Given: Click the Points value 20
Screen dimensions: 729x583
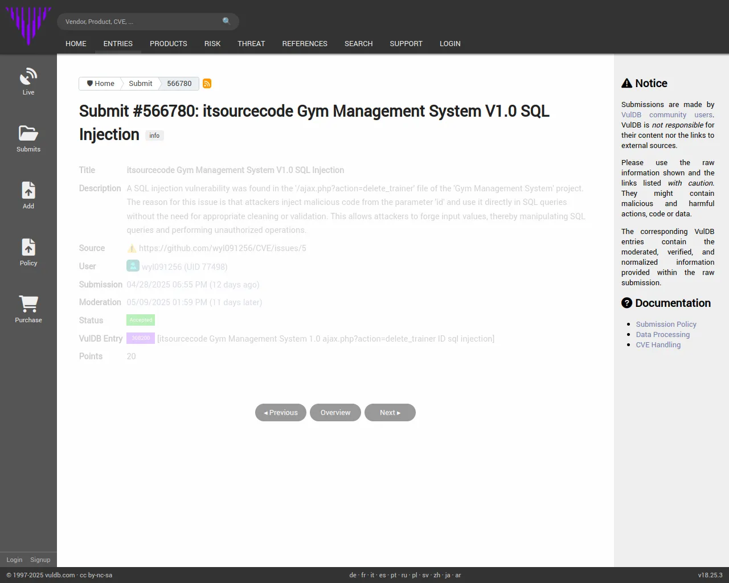Looking at the screenshot, I should coord(131,356).
